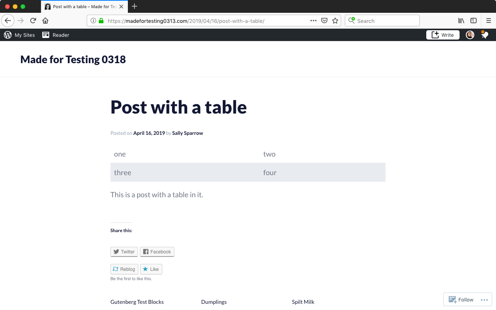Click the Write button

[x=443, y=35]
